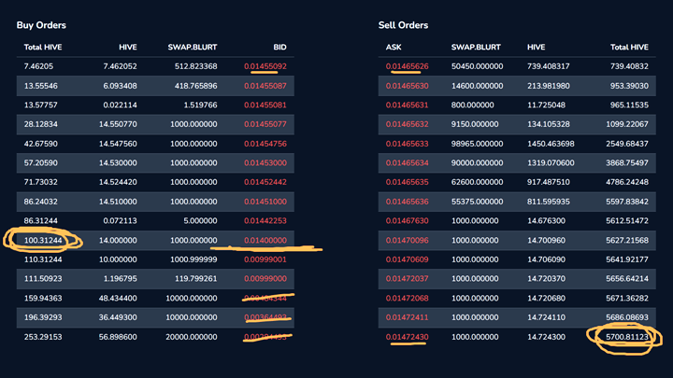Click the Sell Orders heading
The width and height of the screenshot is (673, 378).
tap(403, 25)
